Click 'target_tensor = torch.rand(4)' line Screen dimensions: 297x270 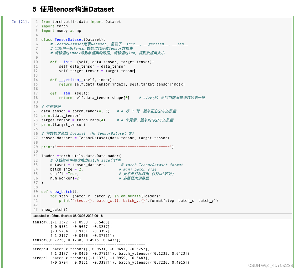73,120
